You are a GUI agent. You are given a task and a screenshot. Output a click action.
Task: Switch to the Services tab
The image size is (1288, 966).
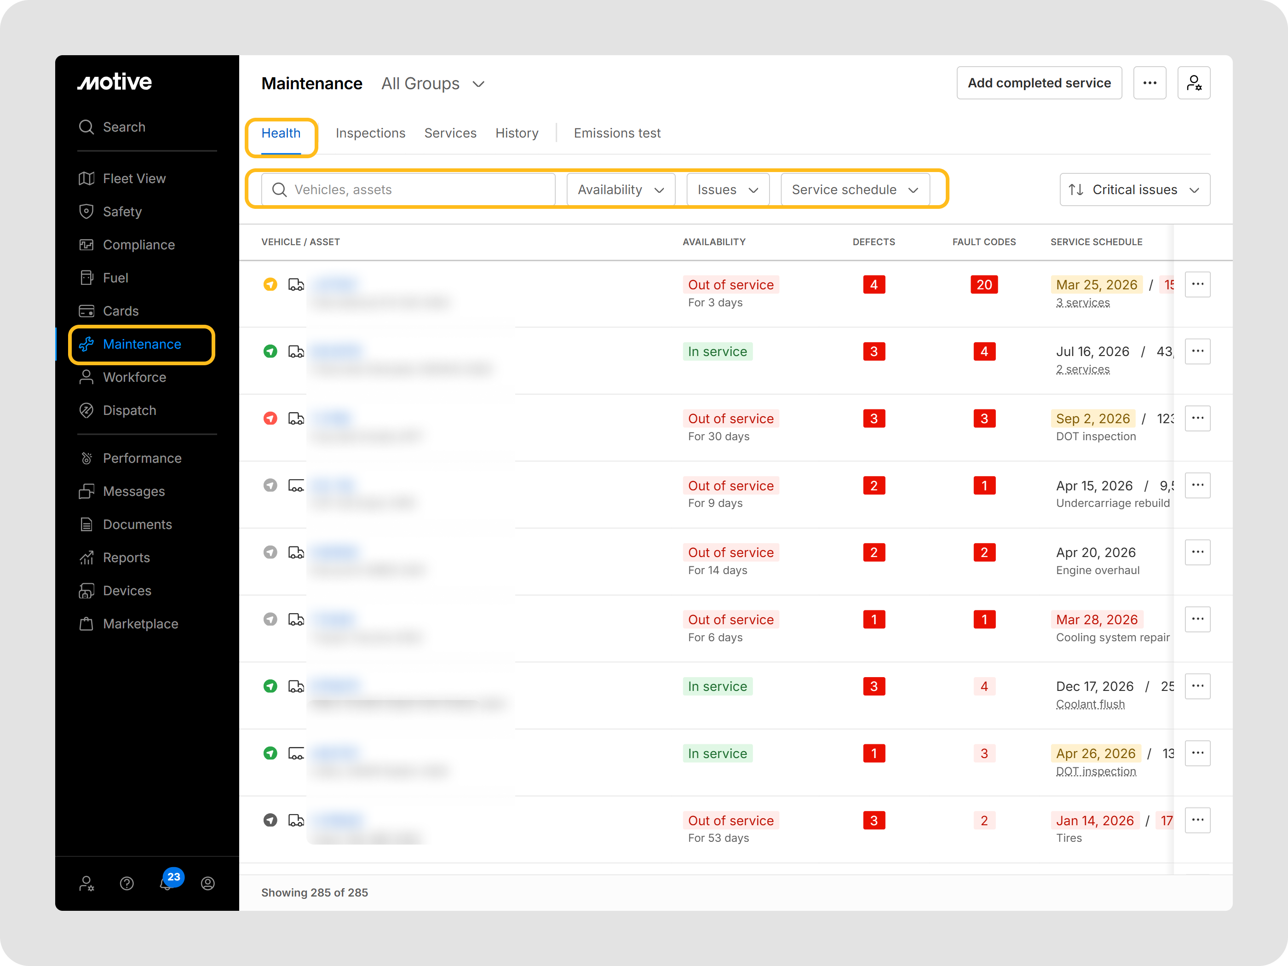point(451,133)
